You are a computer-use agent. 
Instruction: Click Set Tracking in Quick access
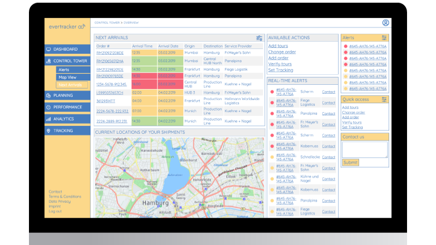tap(352, 128)
